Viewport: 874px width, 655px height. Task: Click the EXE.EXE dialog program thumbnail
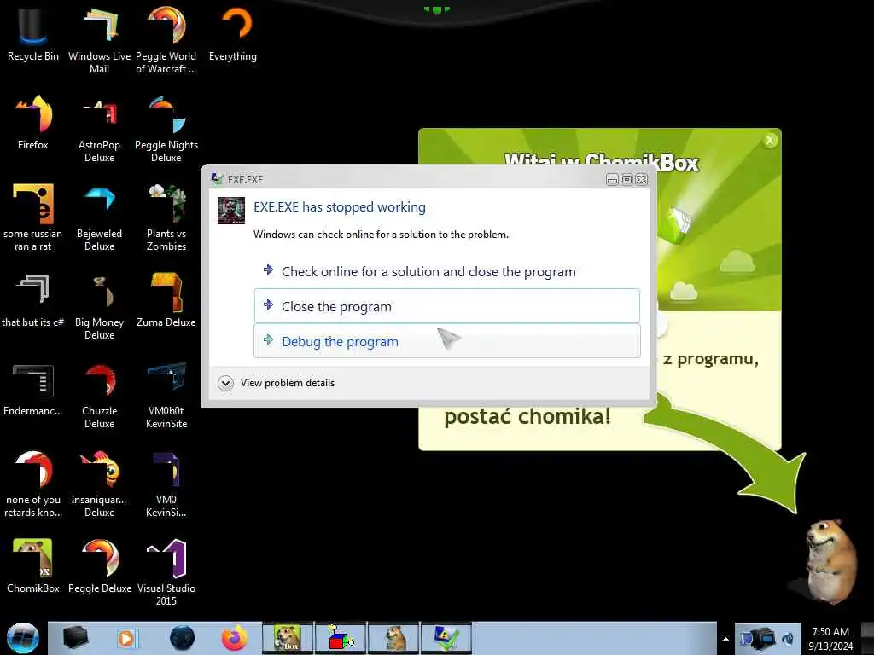click(x=231, y=211)
